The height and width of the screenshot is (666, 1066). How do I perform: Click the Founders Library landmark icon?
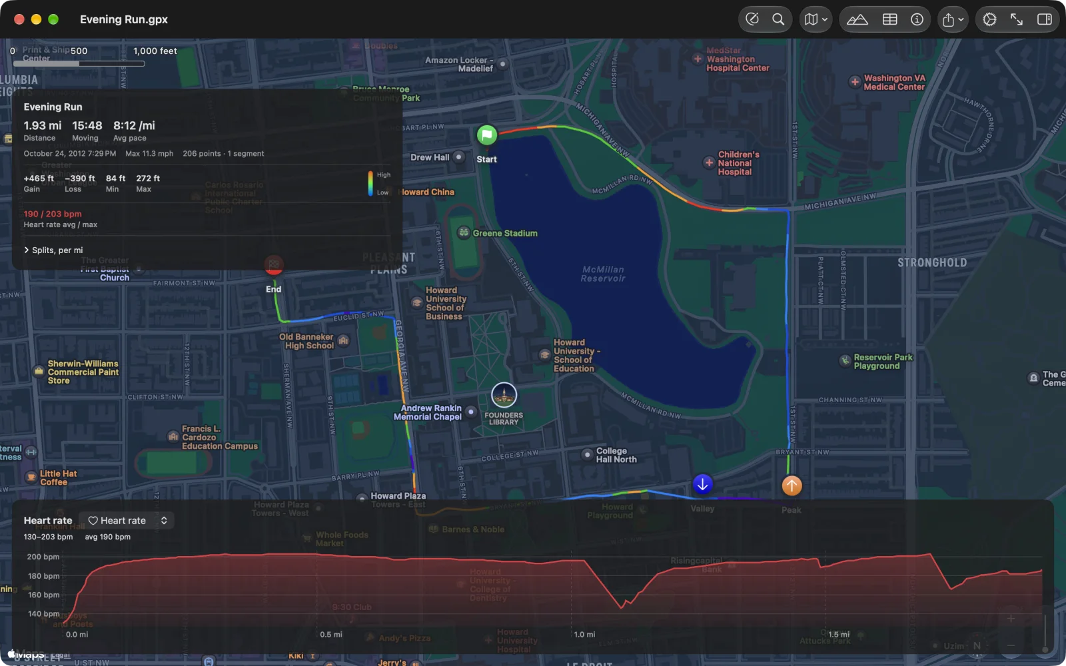(x=504, y=395)
